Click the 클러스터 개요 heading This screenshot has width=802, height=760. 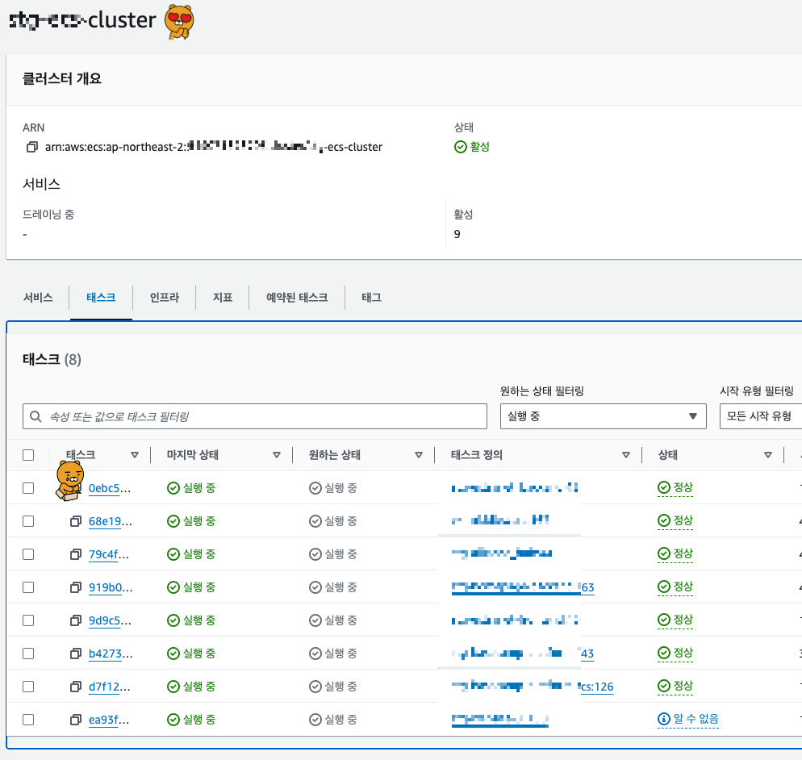coord(62,79)
